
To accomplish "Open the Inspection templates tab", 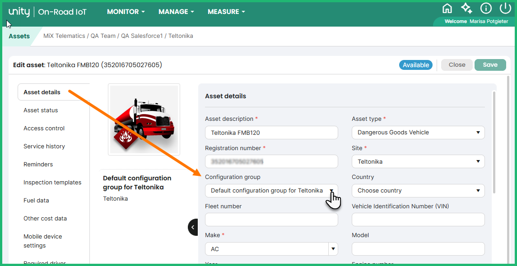I will pos(52,183).
